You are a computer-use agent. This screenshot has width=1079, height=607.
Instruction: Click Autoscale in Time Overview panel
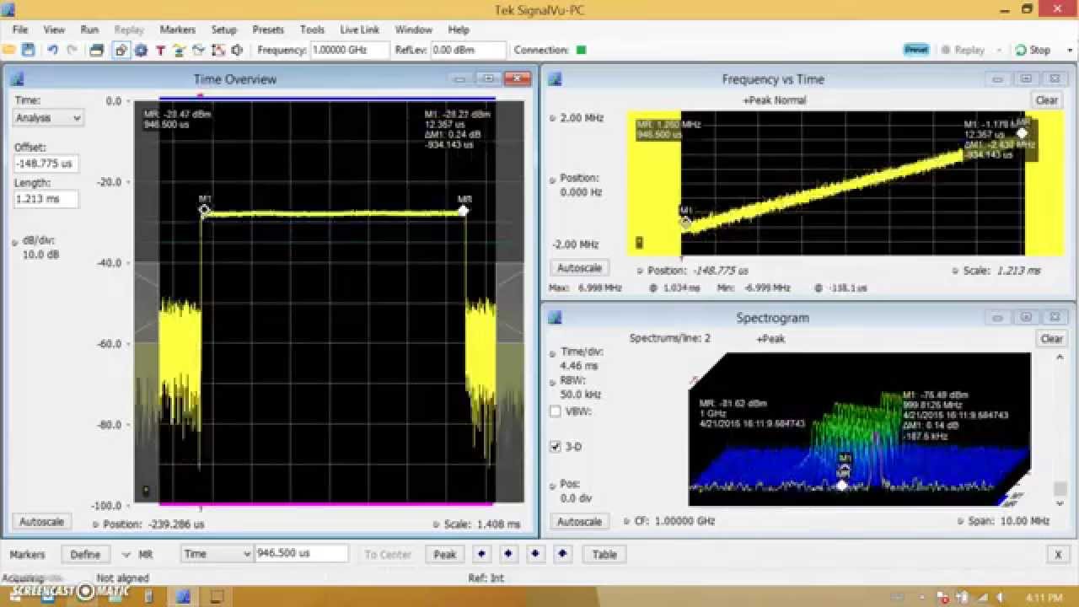tap(41, 522)
